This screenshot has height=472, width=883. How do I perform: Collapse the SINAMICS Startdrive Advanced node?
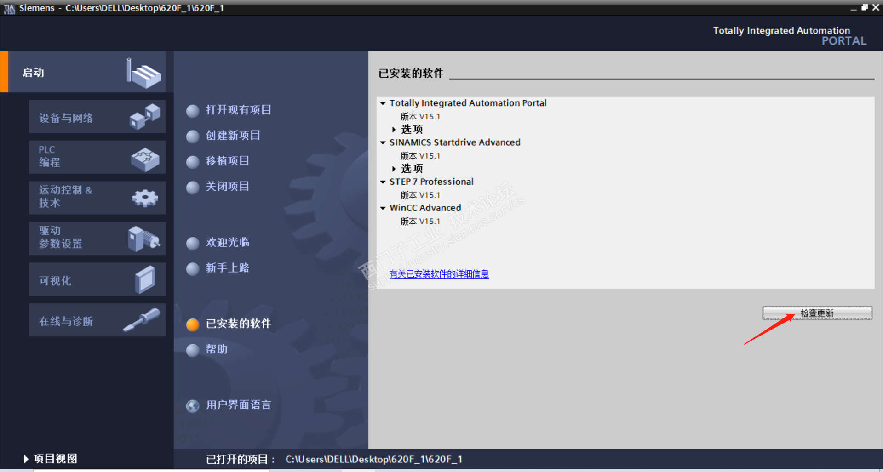pyautogui.click(x=383, y=142)
